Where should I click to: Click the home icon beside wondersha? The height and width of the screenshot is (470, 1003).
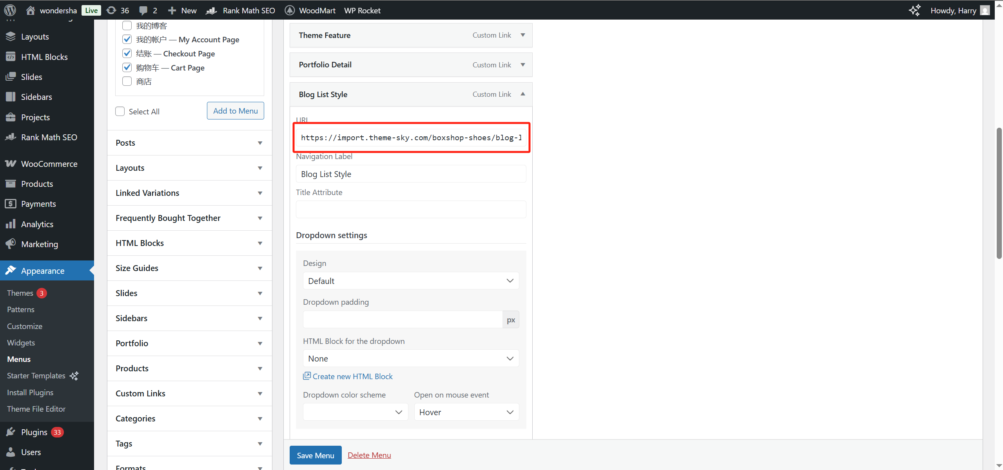click(30, 10)
